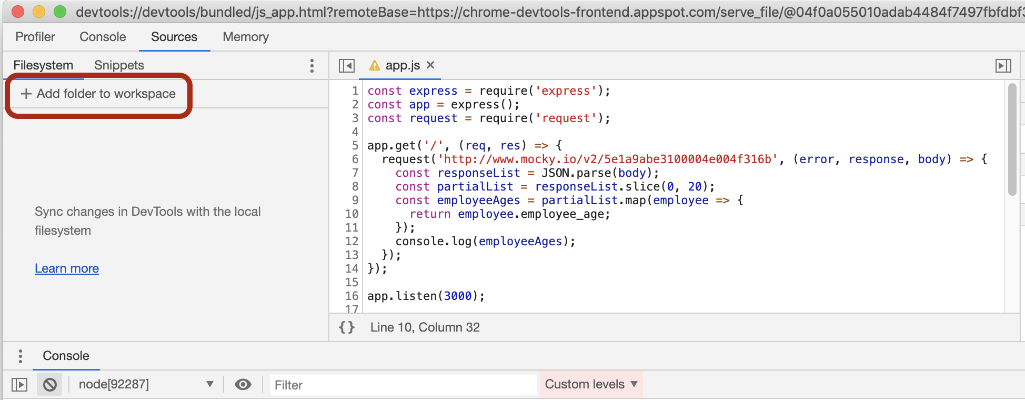This screenshot has height=400, width=1025.
Task: Toggle the debugger sidebar icon
Action: (x=1003, y=66)
